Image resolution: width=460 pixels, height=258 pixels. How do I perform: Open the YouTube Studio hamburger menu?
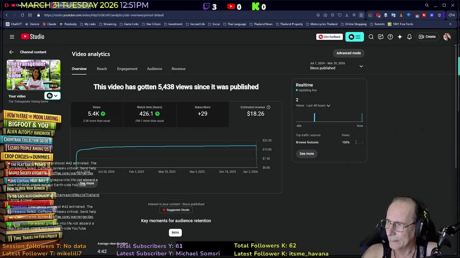(12, 37)
